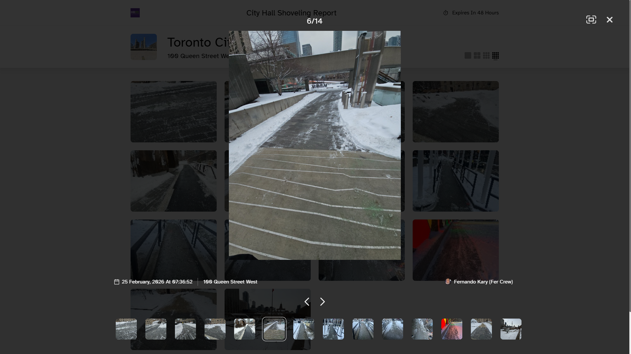Go to the previous photo
The width and height of the screenshot is (631, 354).
pyautogui.click(x=307, y=302)
